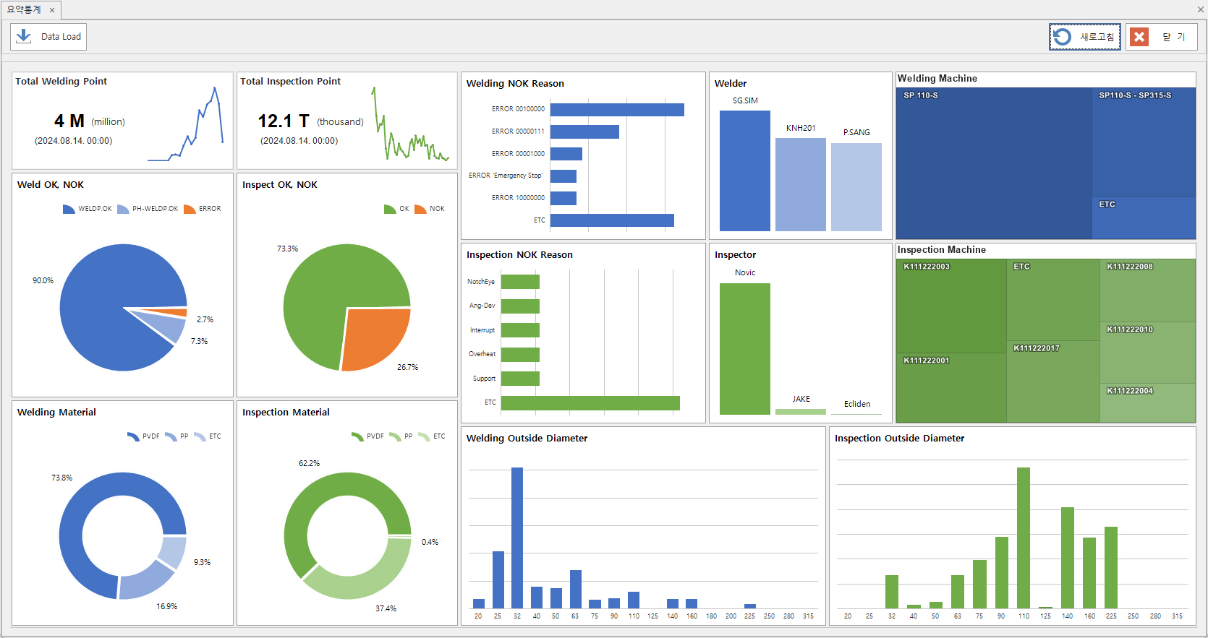Close the 요약통계 tab with its x
The width and height of the screenshot is (1208, 638).
[x=52, y=10]
